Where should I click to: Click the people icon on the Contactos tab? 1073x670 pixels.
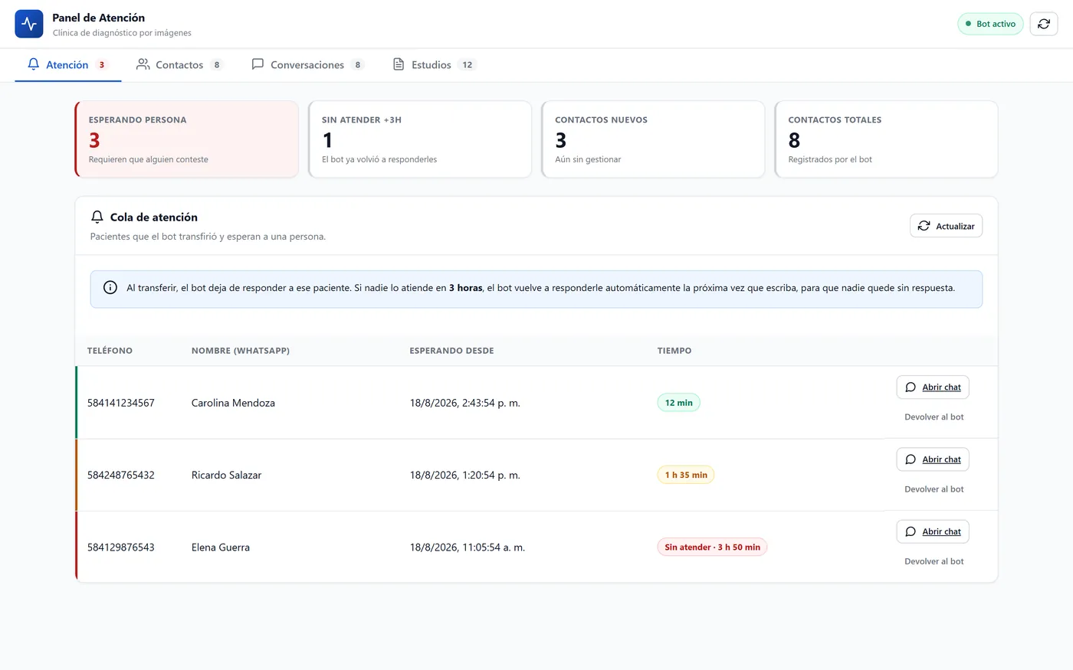(x=143, y=64)
